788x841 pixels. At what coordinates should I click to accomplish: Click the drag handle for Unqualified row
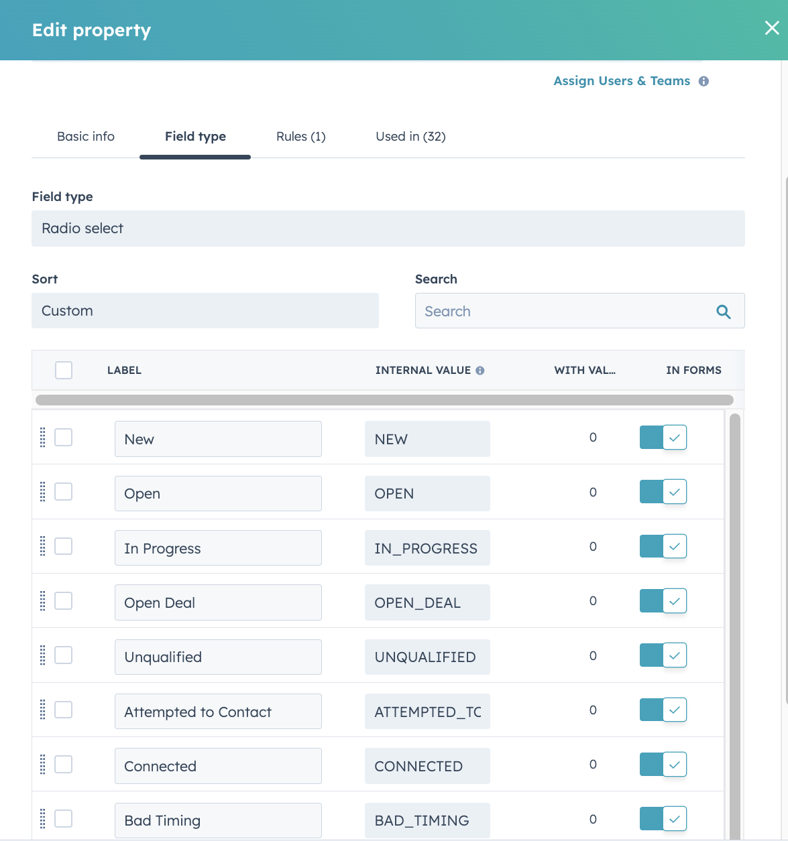tap(42, 655)
